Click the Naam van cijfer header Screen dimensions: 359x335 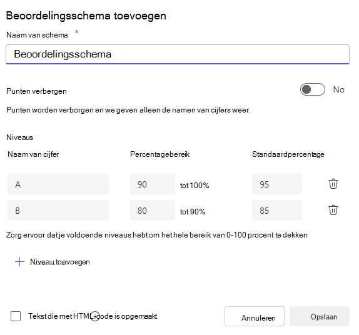(33, 154)
